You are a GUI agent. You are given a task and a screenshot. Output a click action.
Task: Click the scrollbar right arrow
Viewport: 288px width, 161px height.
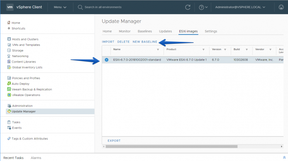pyautogui.click(x=281, y=147)
